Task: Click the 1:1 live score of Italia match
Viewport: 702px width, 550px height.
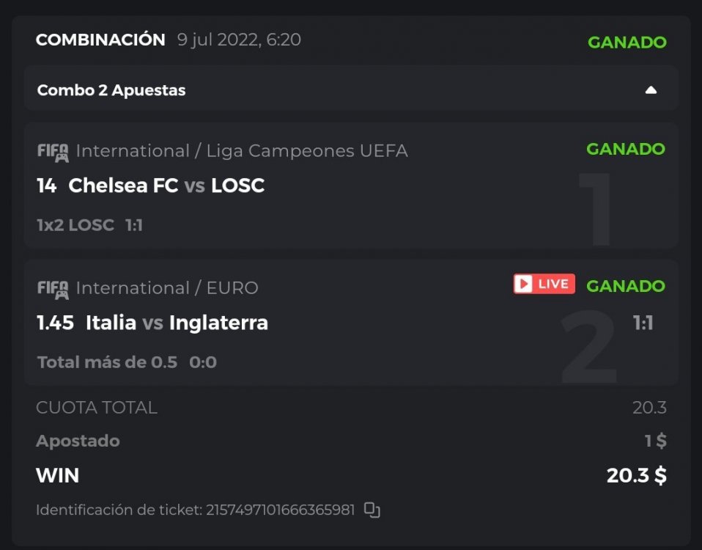Action: click(x=643, y=323)
